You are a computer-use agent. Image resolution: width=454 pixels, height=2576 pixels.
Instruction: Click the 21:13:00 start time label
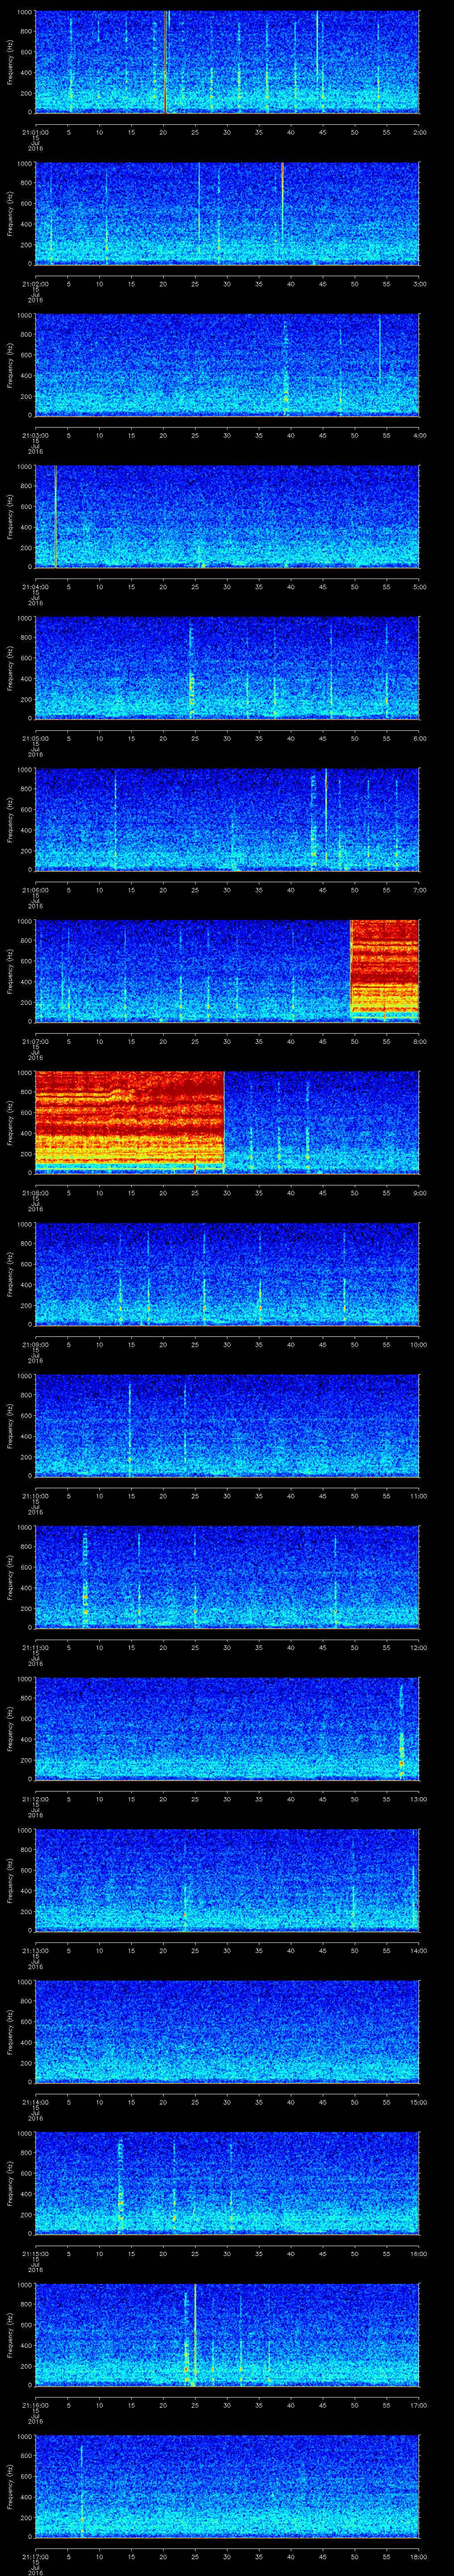pyautogui.click(x=35, y=1950)
